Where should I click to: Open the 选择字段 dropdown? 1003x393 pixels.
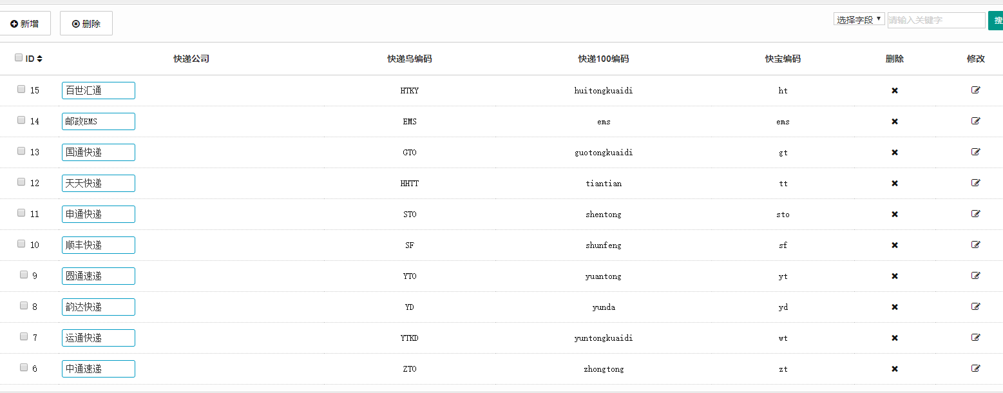point(859,20)
